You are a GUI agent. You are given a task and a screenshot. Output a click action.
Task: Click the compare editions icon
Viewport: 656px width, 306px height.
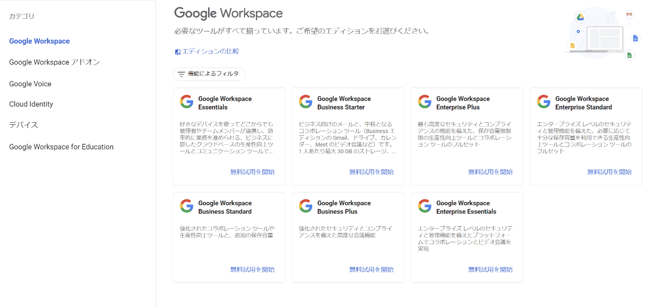[x=178, y=52]
